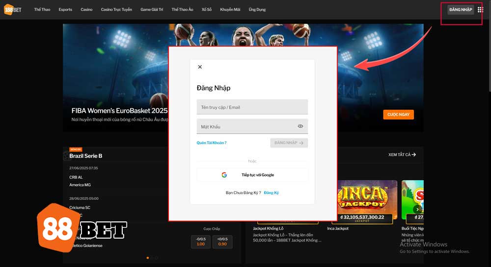Select the first carousel pagination dot
Image resolution: width=491 pixels, height=267 pixels.
(x=148, y=258)
